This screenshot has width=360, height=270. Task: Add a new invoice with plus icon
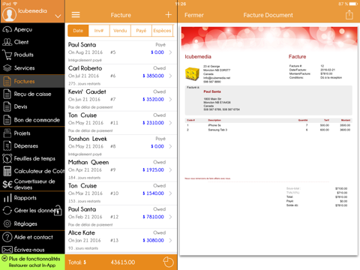169,15
